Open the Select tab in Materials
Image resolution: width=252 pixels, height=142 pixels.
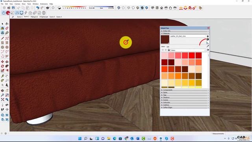[163, 47]
